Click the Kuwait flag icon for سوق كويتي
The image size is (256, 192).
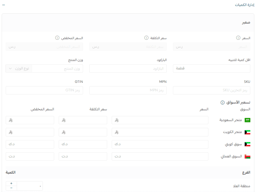coord(247,144)
